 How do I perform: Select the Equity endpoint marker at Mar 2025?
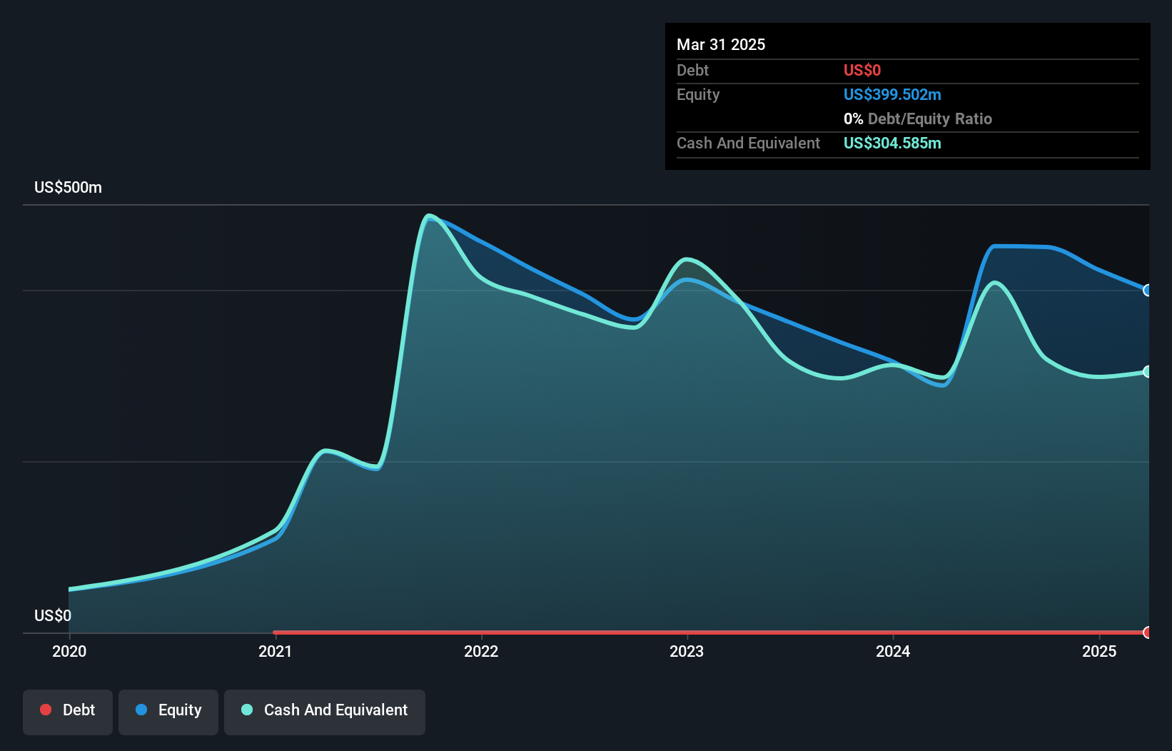(1148, 291)
